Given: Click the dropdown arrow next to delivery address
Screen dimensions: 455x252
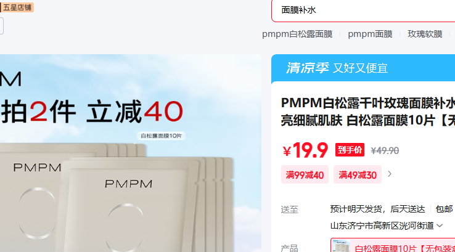Looking at the screenshot, I should (440, 226).
